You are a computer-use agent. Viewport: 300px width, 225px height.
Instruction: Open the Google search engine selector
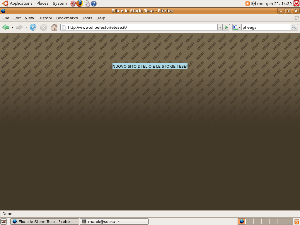click(237, 27)
